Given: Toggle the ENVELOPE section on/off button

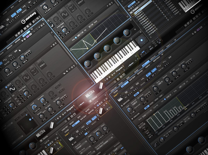Looking at the screenshot, I should 132,119.
